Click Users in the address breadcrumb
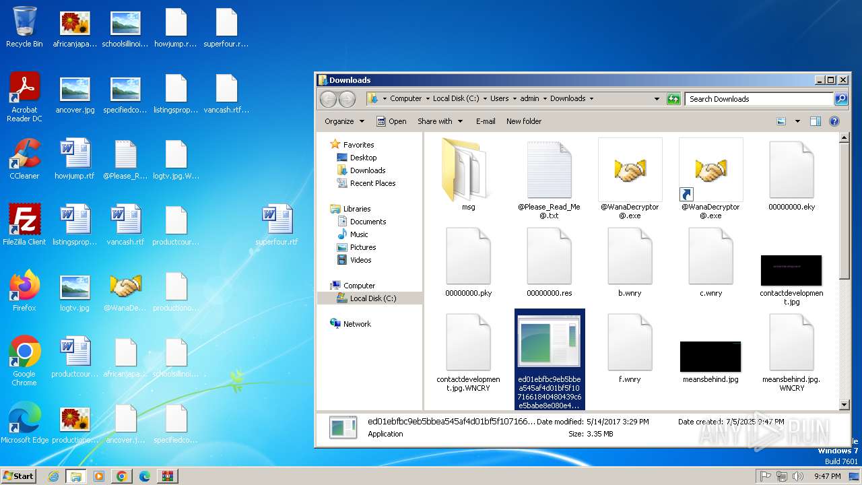The image size is (862, 485). coord(499,98)
